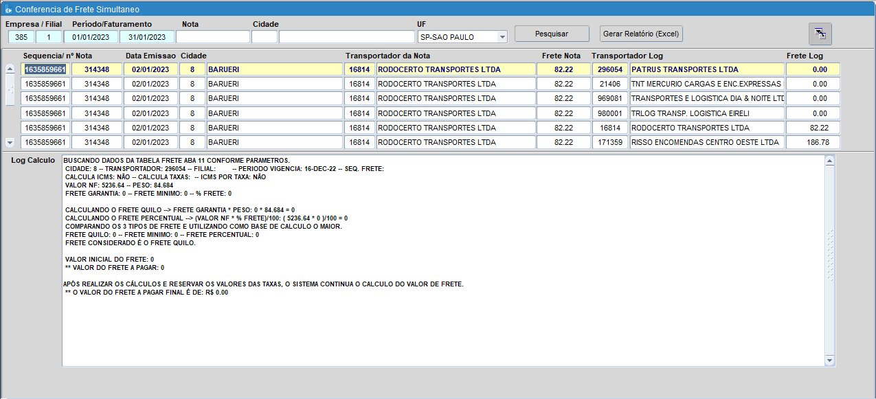Click the Log Calculo vertical scrollbar track
Screen dimensions: 876x399
(829, 261)
